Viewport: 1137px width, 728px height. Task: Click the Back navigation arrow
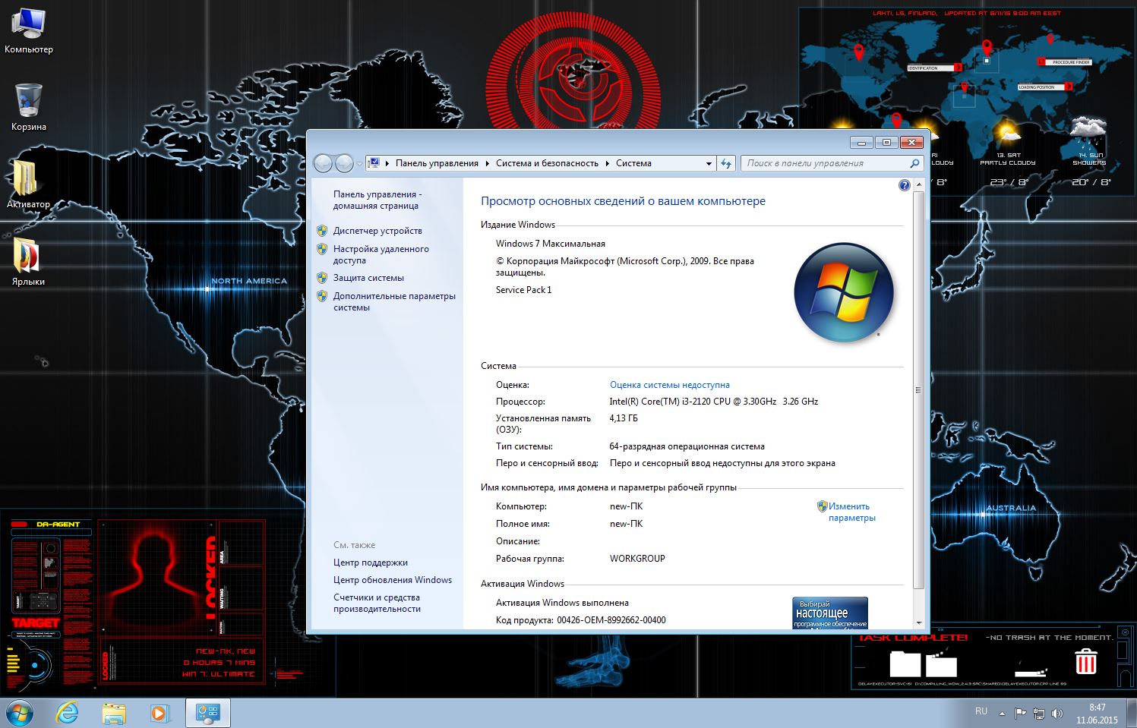pos(324,163)
